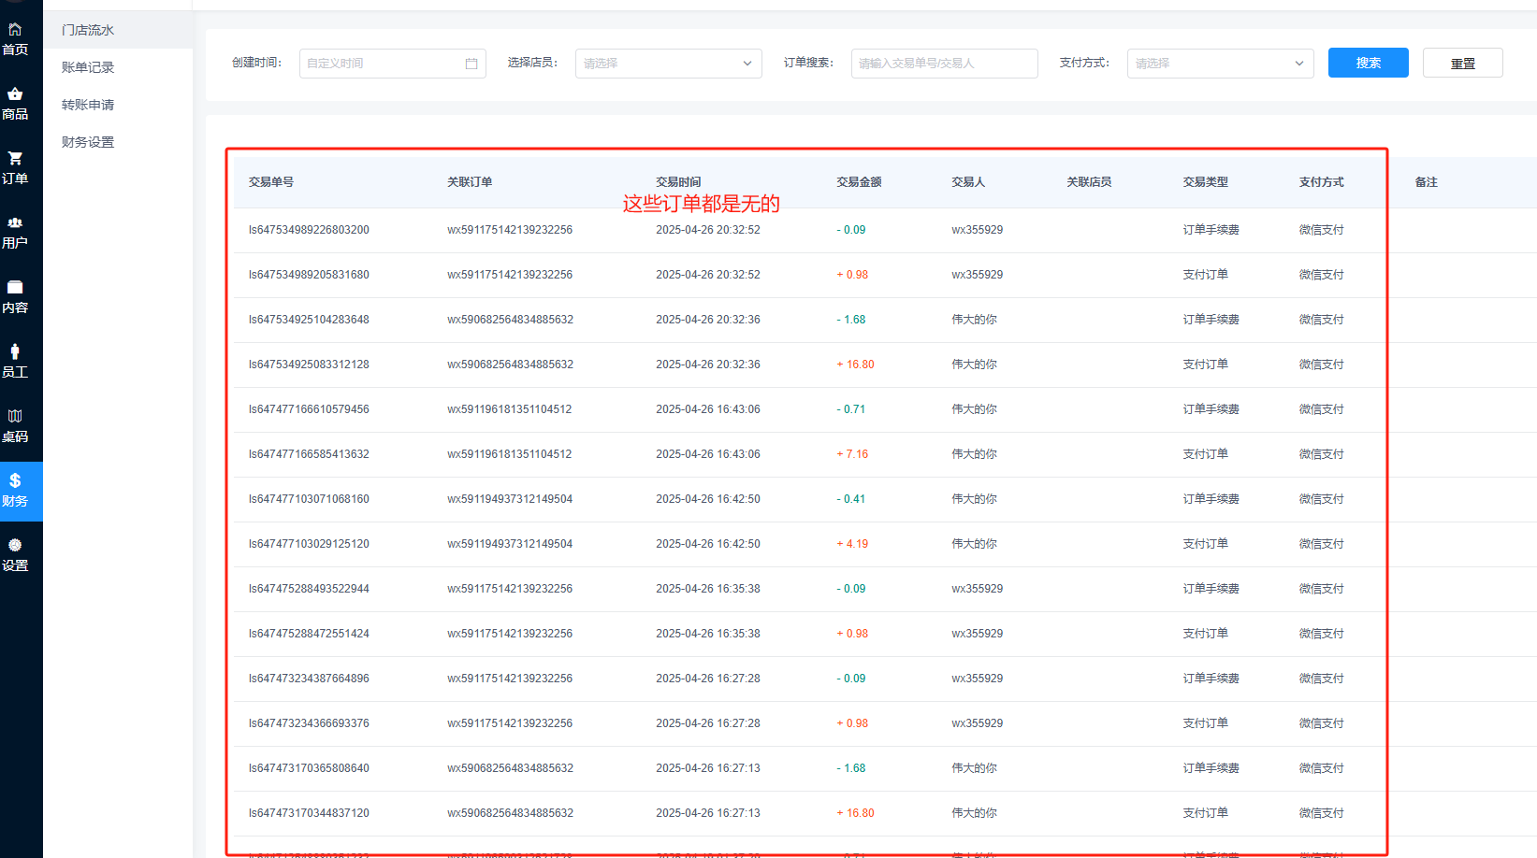The height and width of the screenshot is (858, 1537).
Task: Select transaction ls647473170344837120
Action: (x=309, y=813)
